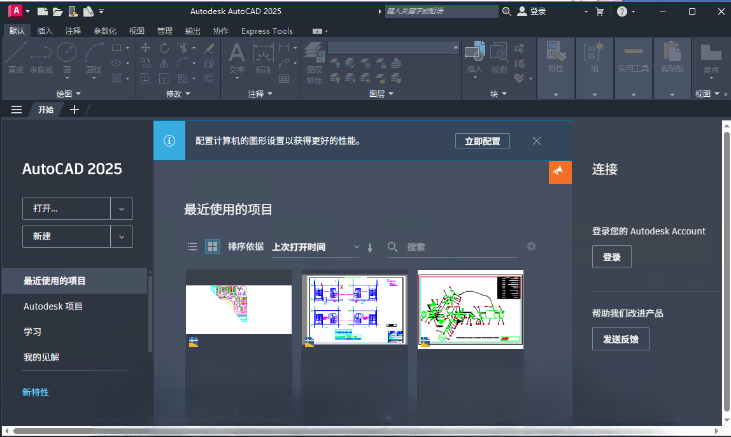
Task: Expand the Annotation (注释) panel title
Action: pyautogui.click(x=260, y=94)
